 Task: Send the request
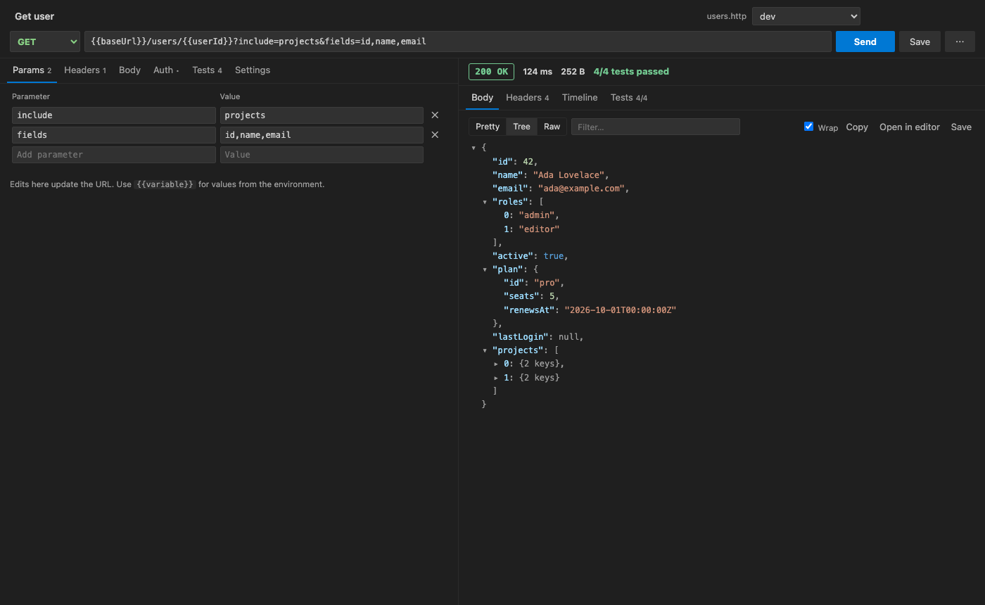pos(865,42)
